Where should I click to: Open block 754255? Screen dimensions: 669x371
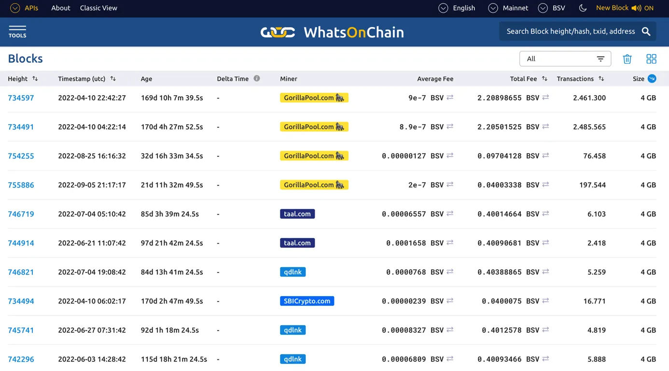click(21, 156)
